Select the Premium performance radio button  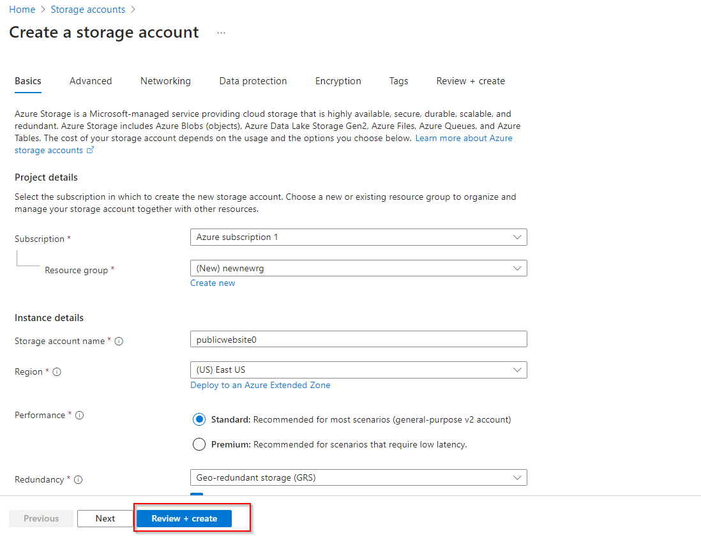coord(199,444)
